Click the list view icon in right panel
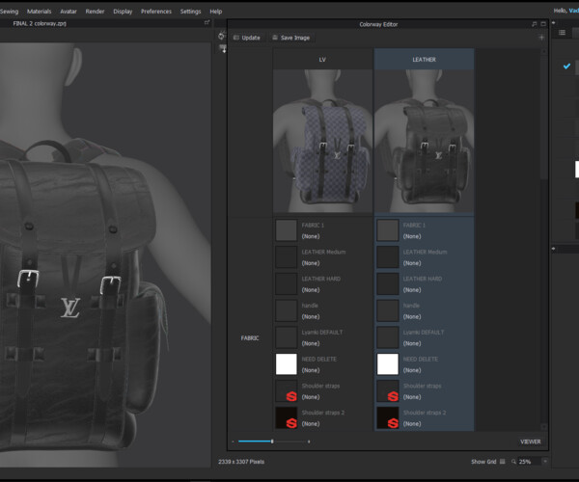 [562, 33]
